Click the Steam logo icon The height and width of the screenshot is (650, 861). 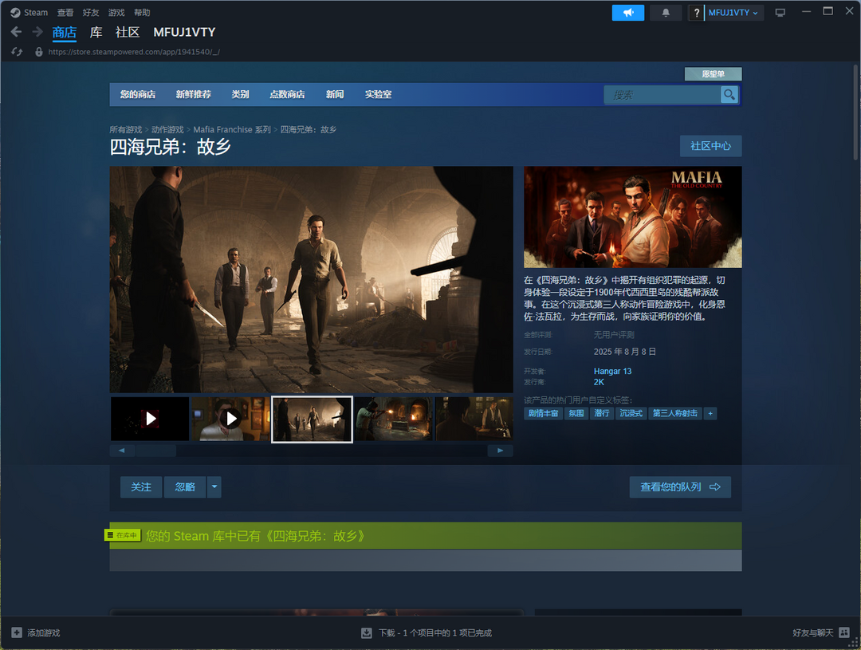point(15,13)
